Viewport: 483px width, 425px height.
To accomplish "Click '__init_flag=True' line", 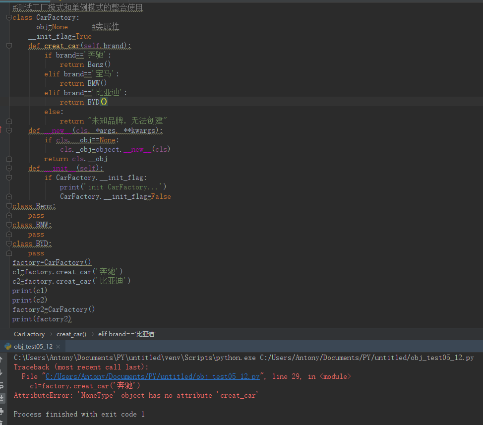I will [x=60, y=36].
